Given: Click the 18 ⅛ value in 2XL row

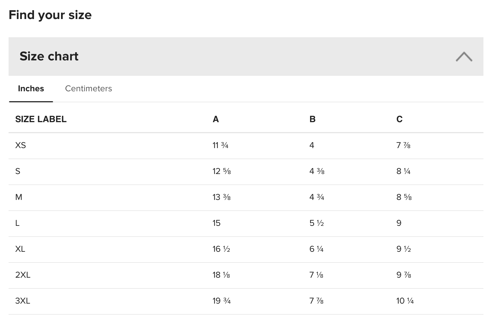Looking at the screenshot, I should click(221, 275).
